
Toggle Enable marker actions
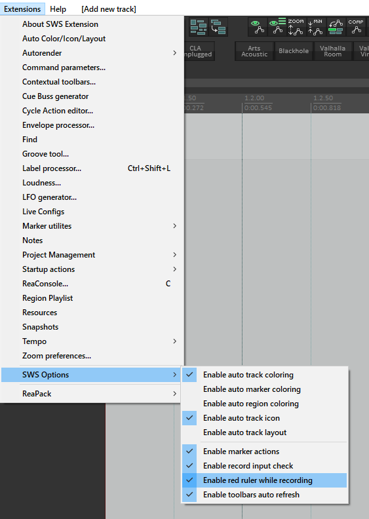point(265,452)
